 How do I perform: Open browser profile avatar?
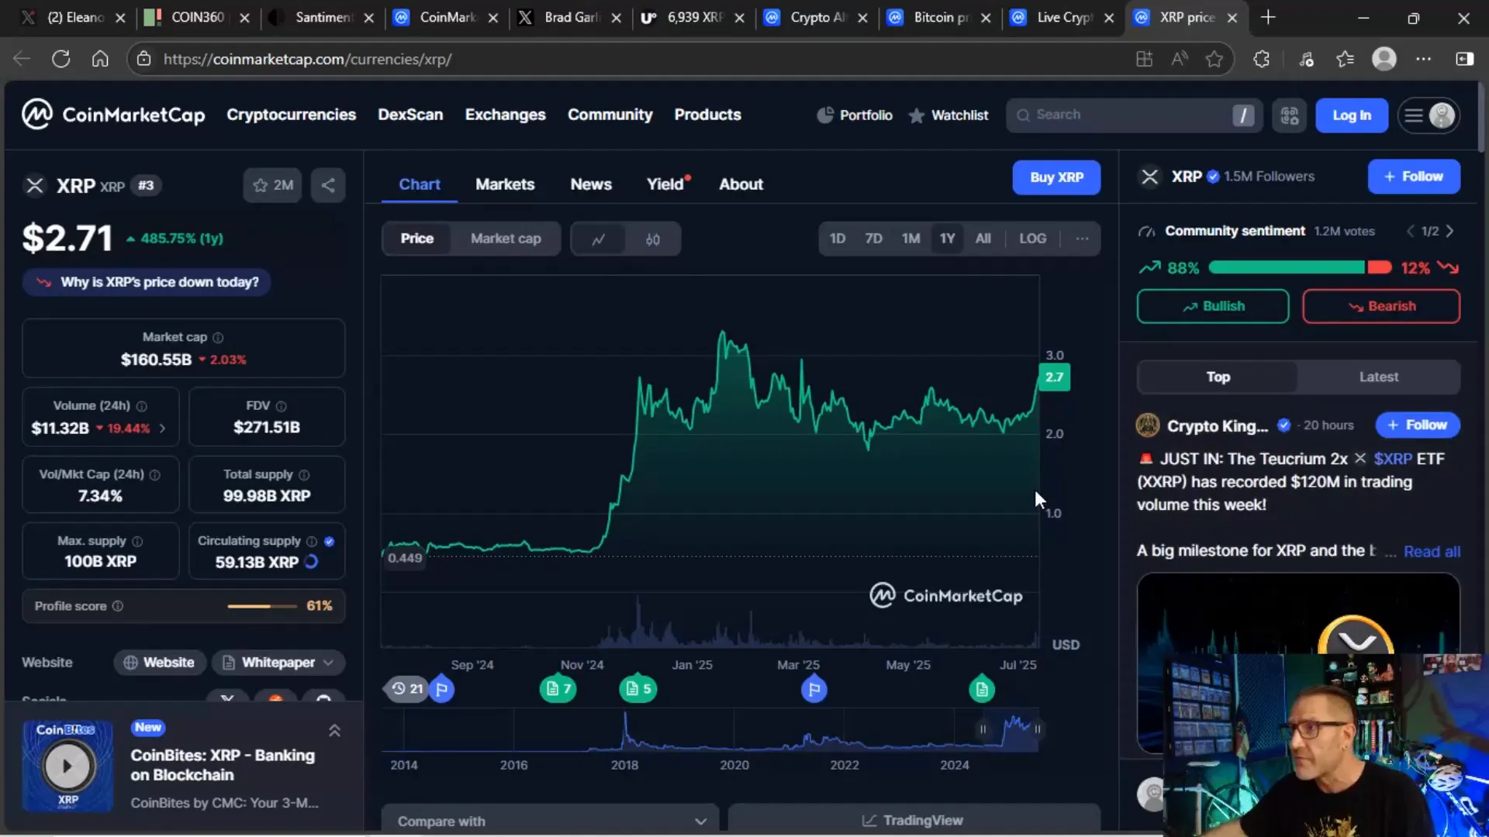[x=1384, y=59]
